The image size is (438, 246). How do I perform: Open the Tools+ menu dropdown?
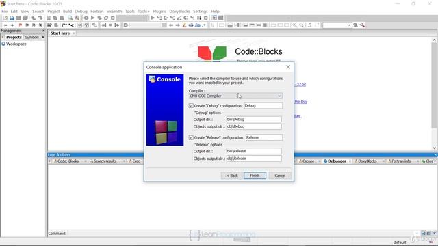click(144, 11)
